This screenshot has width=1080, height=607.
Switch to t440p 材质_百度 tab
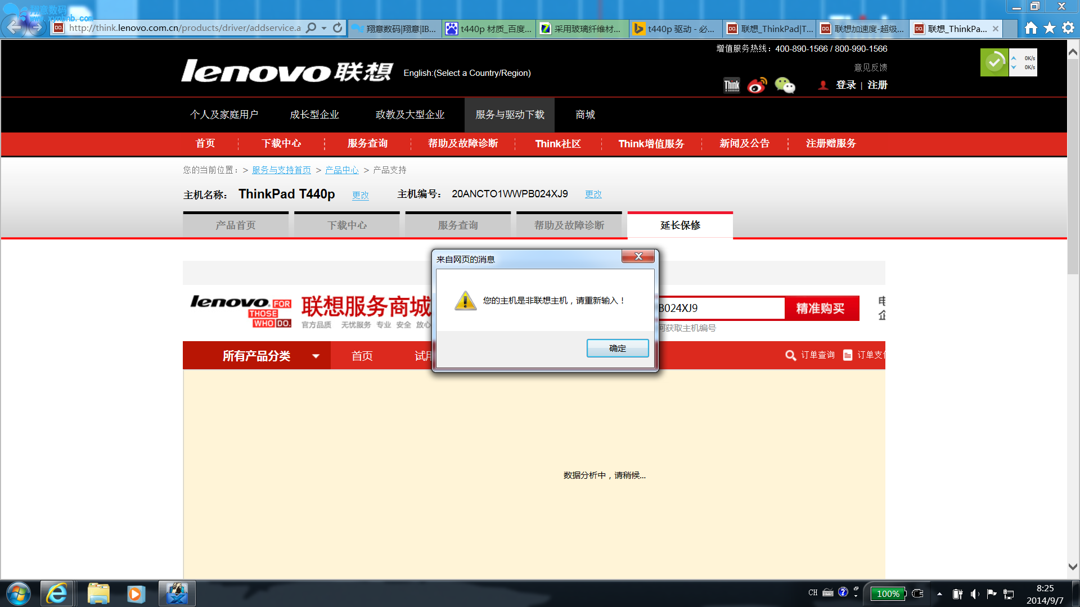[489, 29]
